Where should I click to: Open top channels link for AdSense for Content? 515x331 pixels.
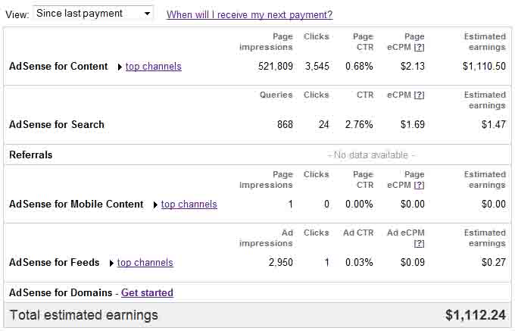[x=154, y=67]
